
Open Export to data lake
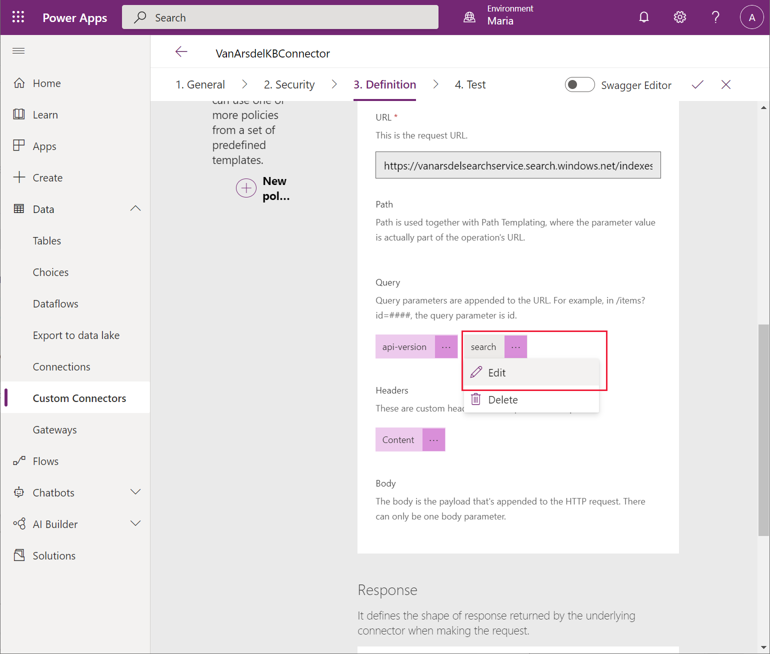click(x=76, y=335)
